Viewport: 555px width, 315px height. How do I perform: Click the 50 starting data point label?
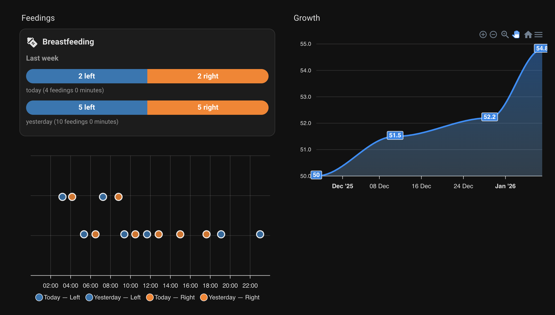(x=316, y=175)
